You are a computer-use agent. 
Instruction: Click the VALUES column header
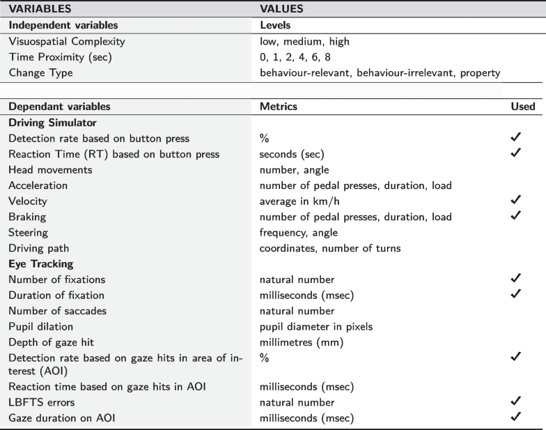click(x=281, y=9)
